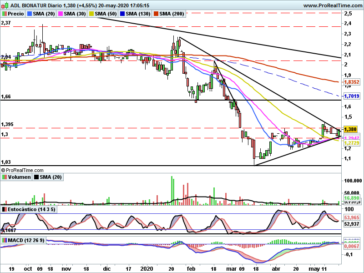Click the mar 09 label on time axis
This screenshot has width=364, height=273.
pos(235,269)
